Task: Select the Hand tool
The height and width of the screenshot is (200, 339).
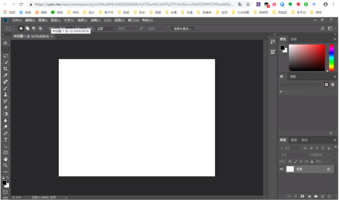Action: point(6,159)
